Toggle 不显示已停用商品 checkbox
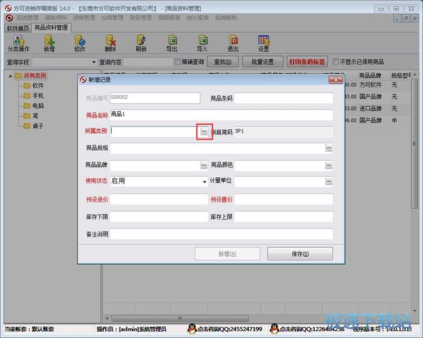 pyautogui.click(x=336, y=62)
